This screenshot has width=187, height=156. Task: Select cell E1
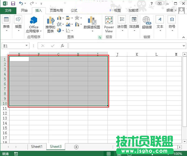pyautogui.click(x=19, y=59)
